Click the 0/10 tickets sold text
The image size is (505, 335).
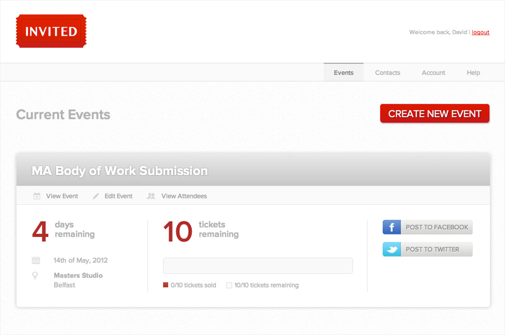pos(193,285)
